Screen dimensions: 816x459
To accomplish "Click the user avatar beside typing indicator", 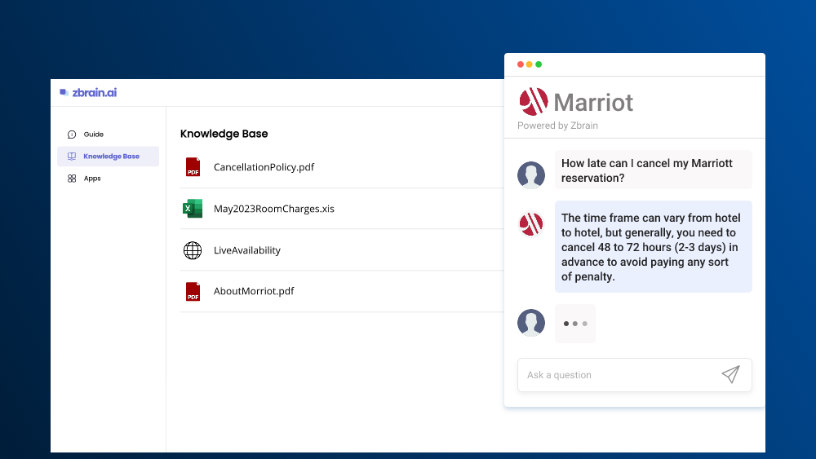I will pos(531,323).
